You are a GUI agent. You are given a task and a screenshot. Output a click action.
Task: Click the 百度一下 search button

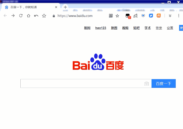point(163,84)
